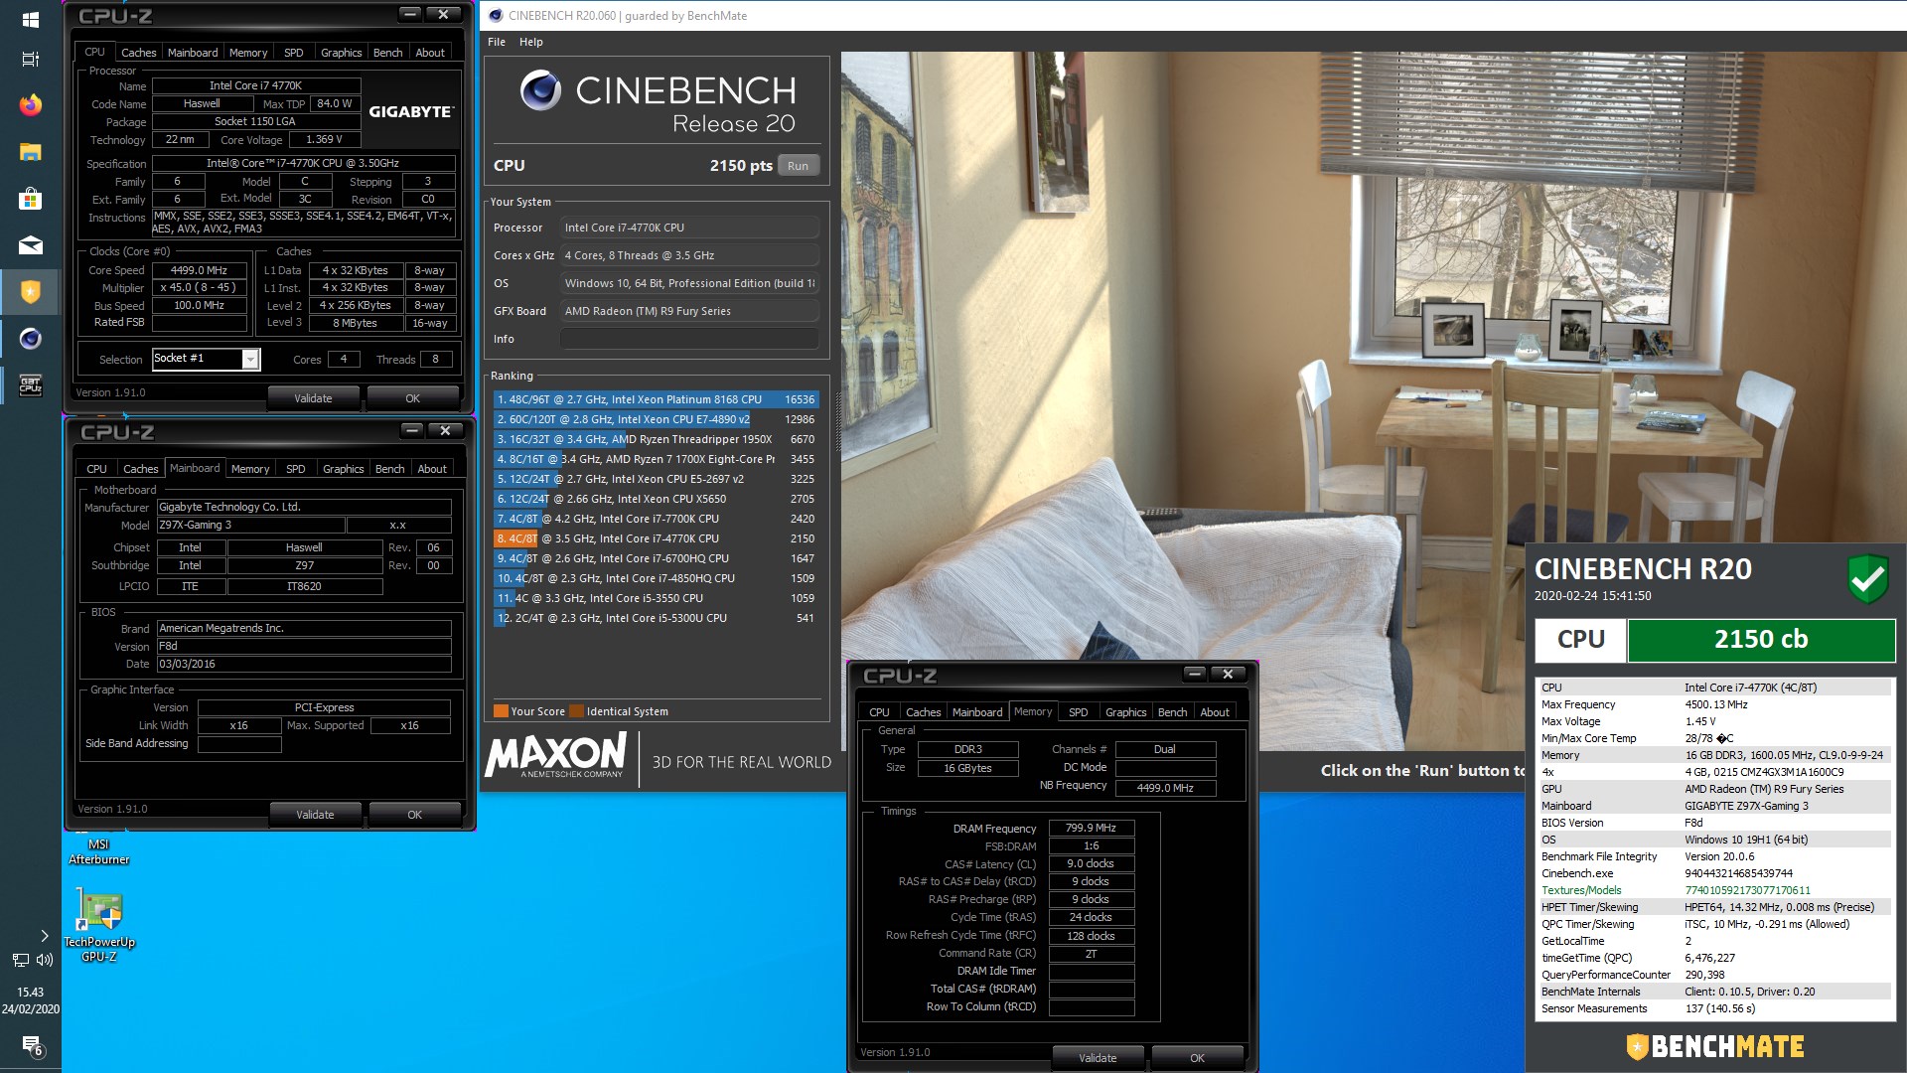Screen dimensions: 1907x1073
Task: Click OK in Memory CPU-Z window
Action: [x=1197, y=1058]
